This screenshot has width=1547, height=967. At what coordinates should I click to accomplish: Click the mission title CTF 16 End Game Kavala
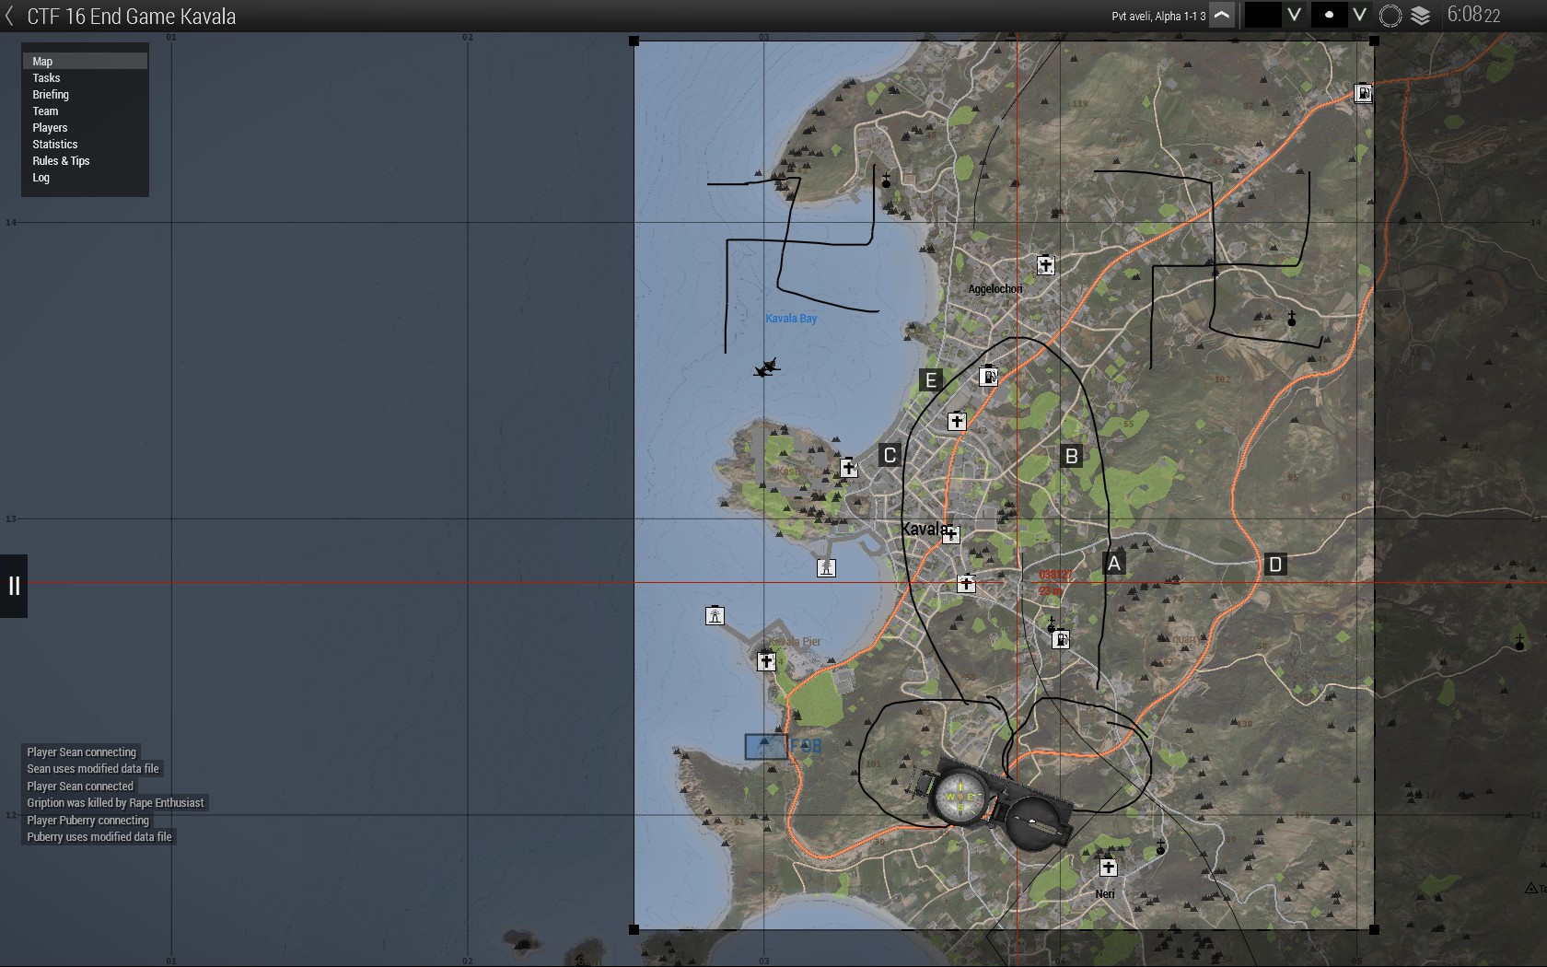click(x=132, y=17)
